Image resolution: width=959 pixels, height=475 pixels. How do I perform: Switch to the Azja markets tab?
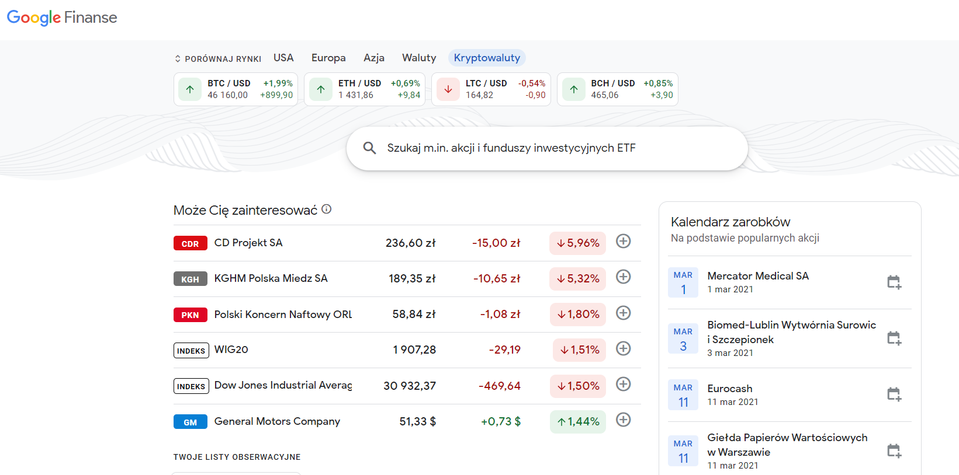374,58
